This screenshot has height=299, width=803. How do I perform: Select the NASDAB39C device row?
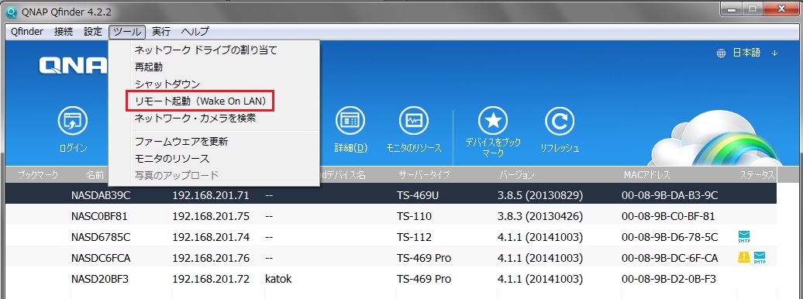(391, 195)
